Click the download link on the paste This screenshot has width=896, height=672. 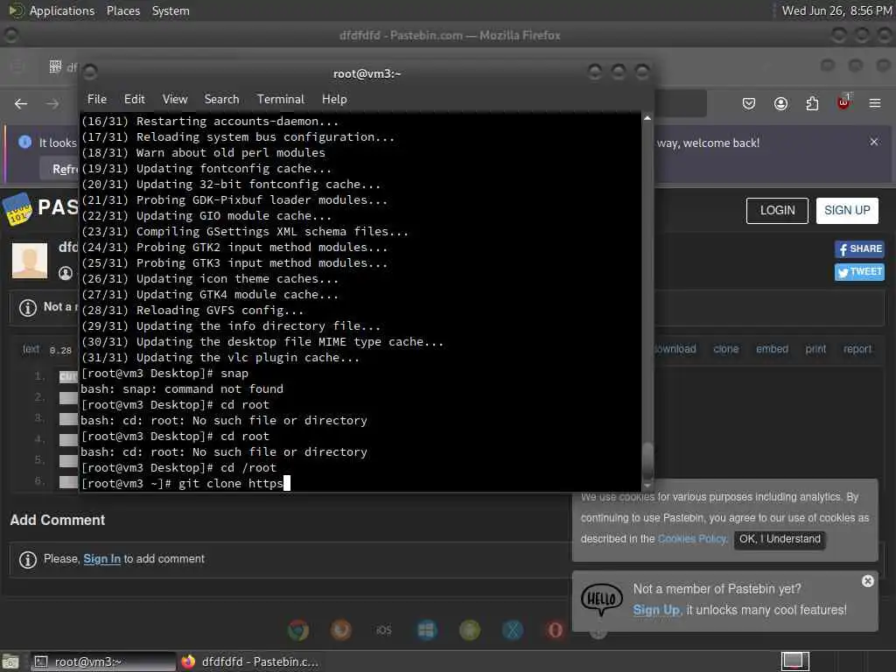(x=675, y=348)
